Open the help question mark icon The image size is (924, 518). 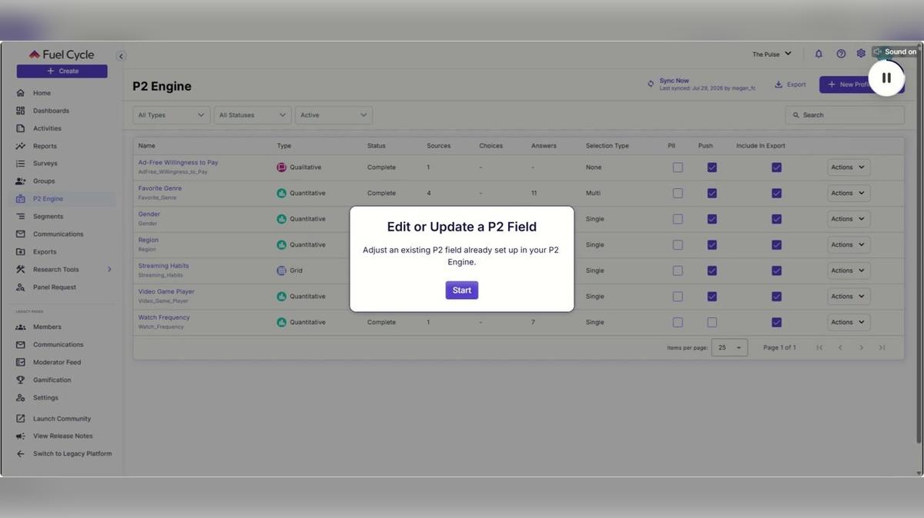(x=841, y=54)
